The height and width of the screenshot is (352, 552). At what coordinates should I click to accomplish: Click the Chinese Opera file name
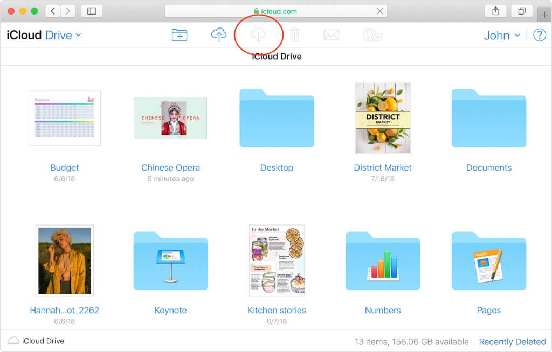(x=171, y=168)
